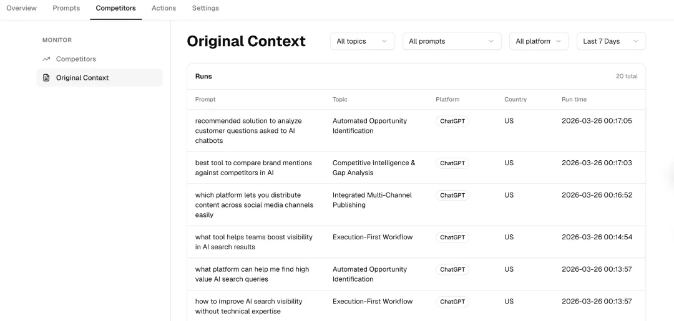This screenshot has height=321, width=674.
Task: Select Original Context in the sidebar
Action: pos(82,78)
